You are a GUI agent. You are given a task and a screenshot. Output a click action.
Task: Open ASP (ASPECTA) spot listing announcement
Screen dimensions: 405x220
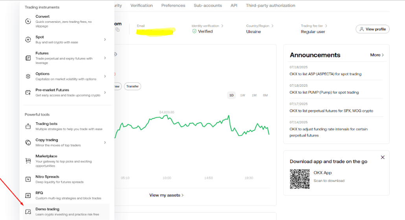click(326, 74)
